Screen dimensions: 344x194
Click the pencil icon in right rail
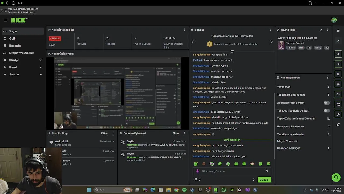pos(338,41)
